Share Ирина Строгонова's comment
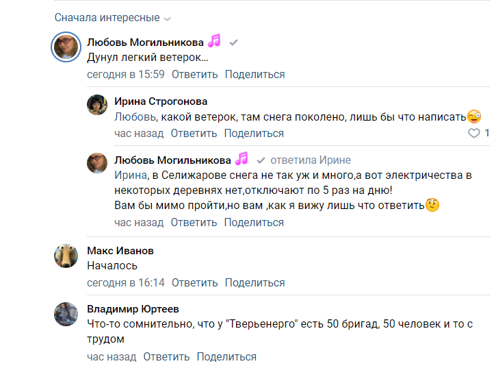 point(254,134)
